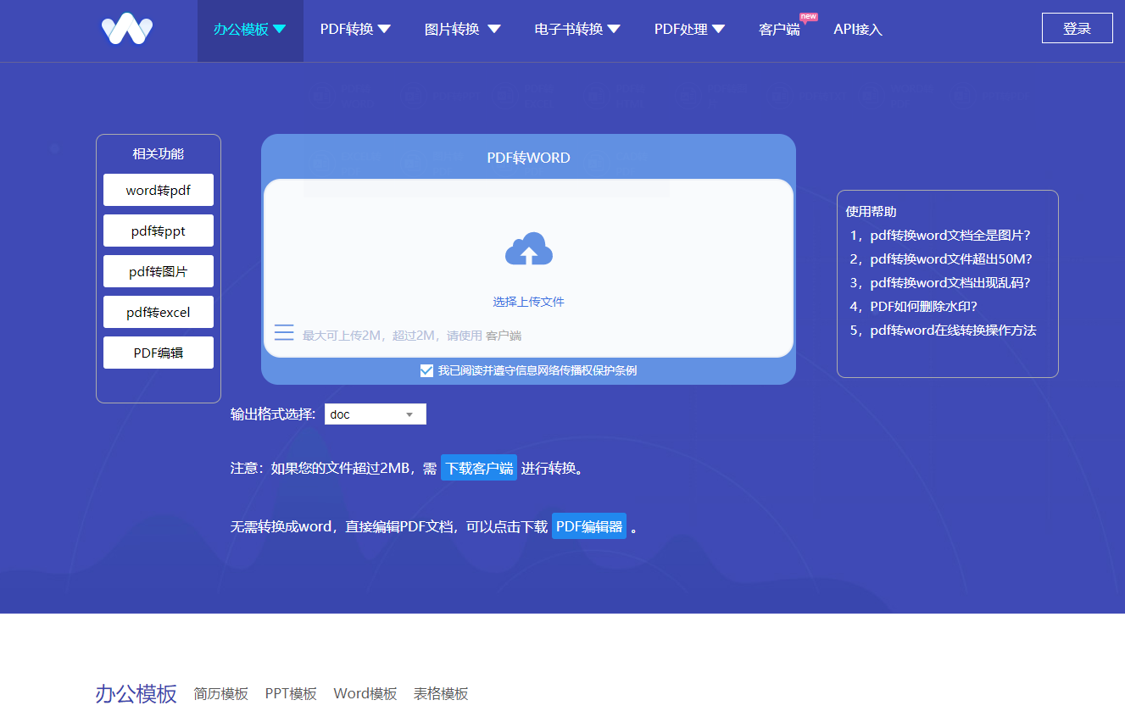Click the 客户端 link in the upload hint
Screen dimensions: 1125x728
coord(504,336)
